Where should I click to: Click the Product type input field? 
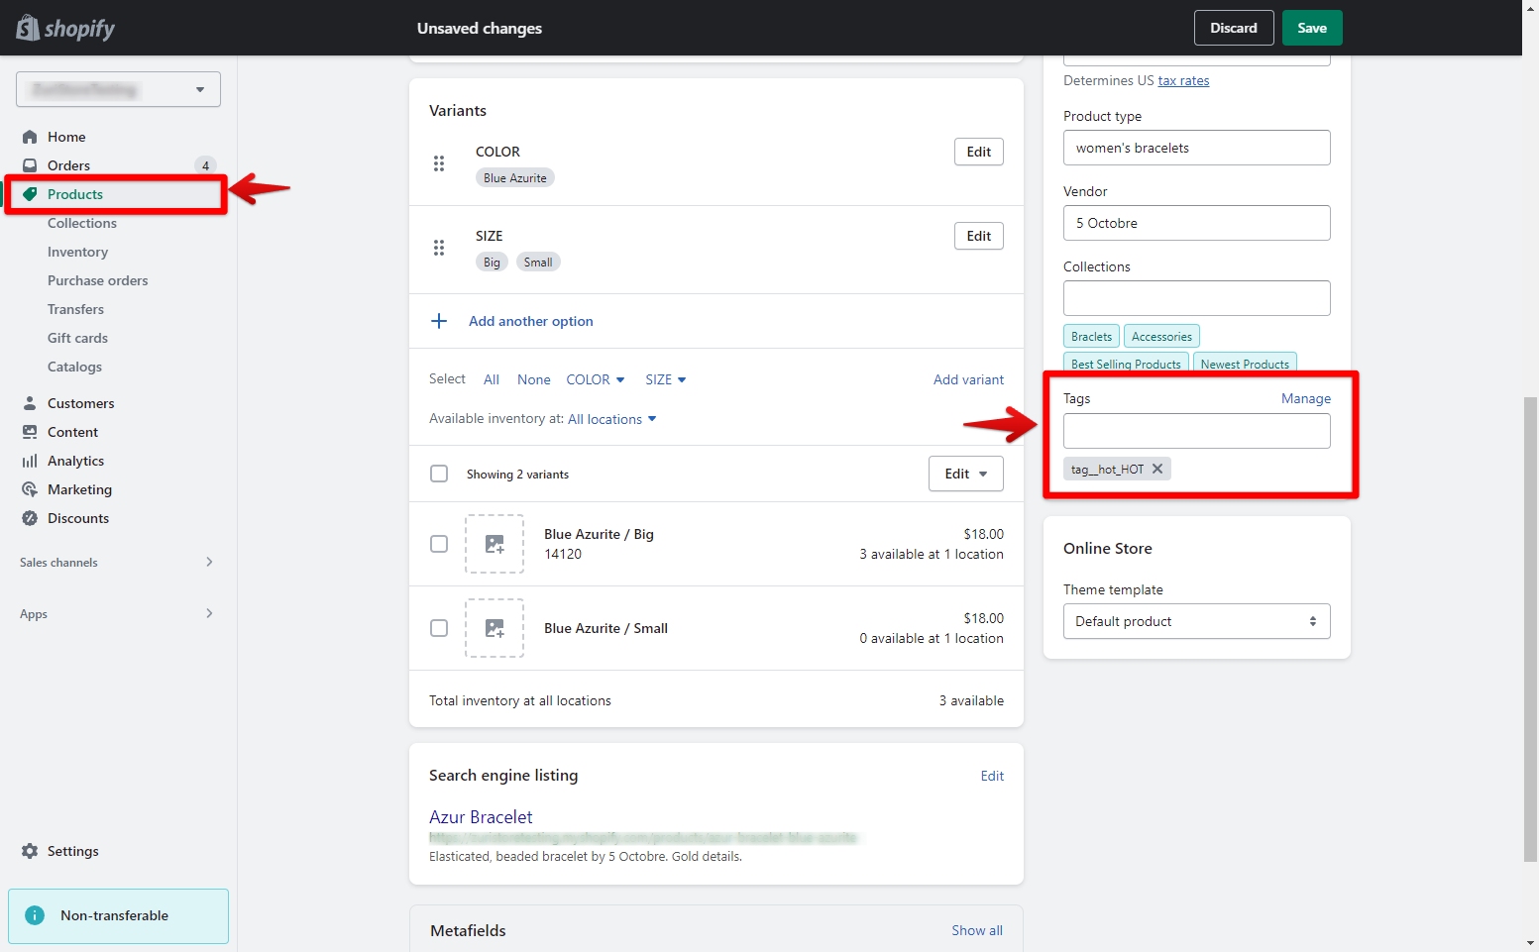(x=1197, y=148)
